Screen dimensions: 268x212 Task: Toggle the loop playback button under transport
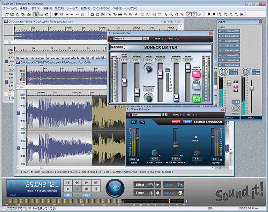click(68, 195)
